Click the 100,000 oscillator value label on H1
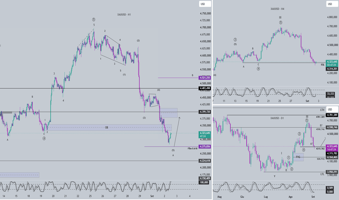The height and width of the screenshot is (200, 339). pyautogui.click(x=204, y=183)
